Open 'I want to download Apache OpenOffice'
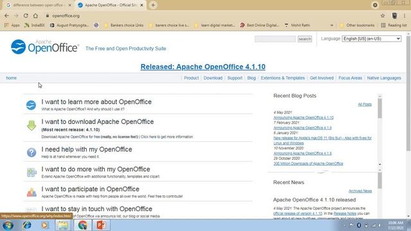411x231 pixels. coord(98,122)
